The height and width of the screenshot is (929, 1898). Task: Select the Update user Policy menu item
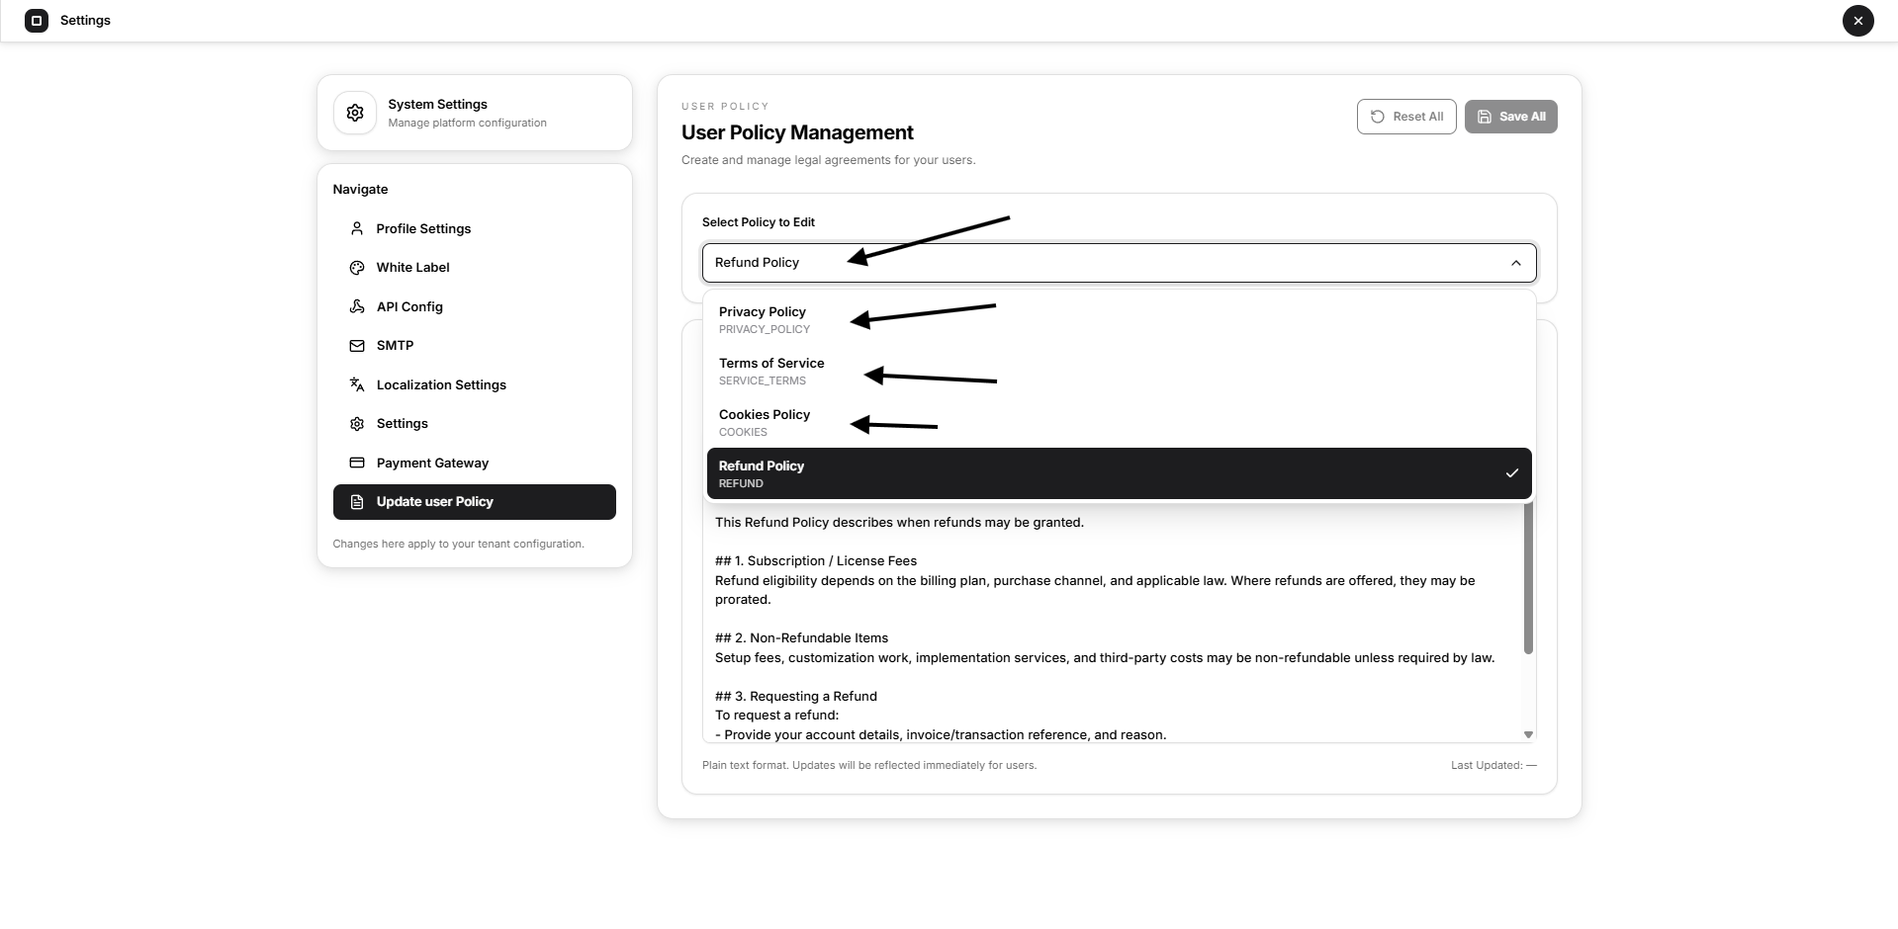point(475,502)
